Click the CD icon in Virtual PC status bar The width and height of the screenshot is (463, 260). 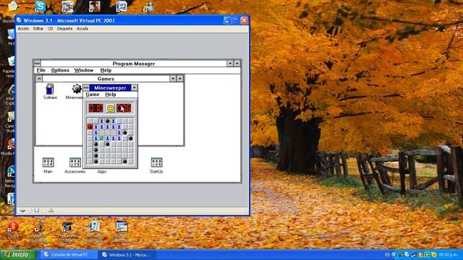[30, 210]
